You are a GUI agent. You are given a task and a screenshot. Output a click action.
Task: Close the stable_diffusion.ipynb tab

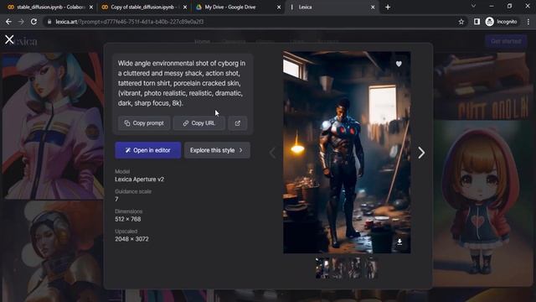pyautogui.click(x=91, y=8)
